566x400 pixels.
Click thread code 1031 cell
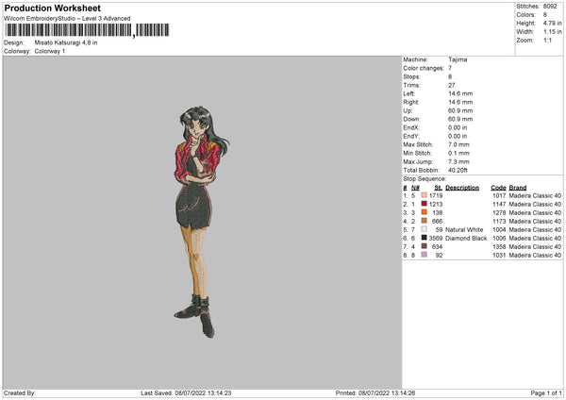(499, 256)
